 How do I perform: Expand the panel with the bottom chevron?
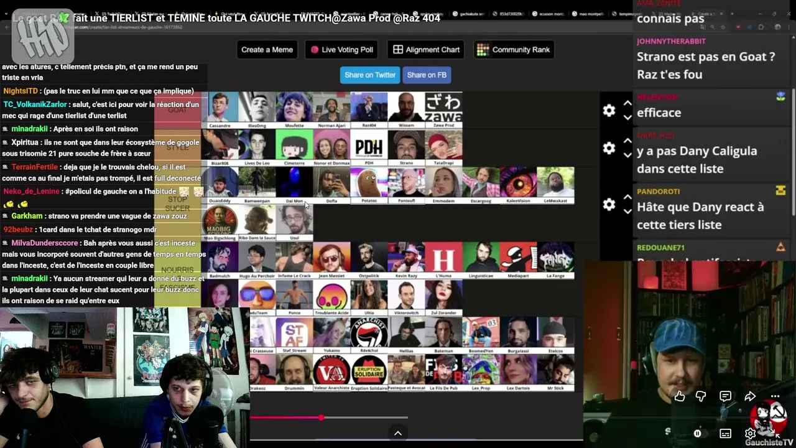(398, 433)
